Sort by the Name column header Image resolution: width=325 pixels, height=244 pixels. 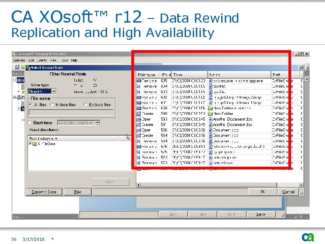pyautogui.click(x=239, y=74)
